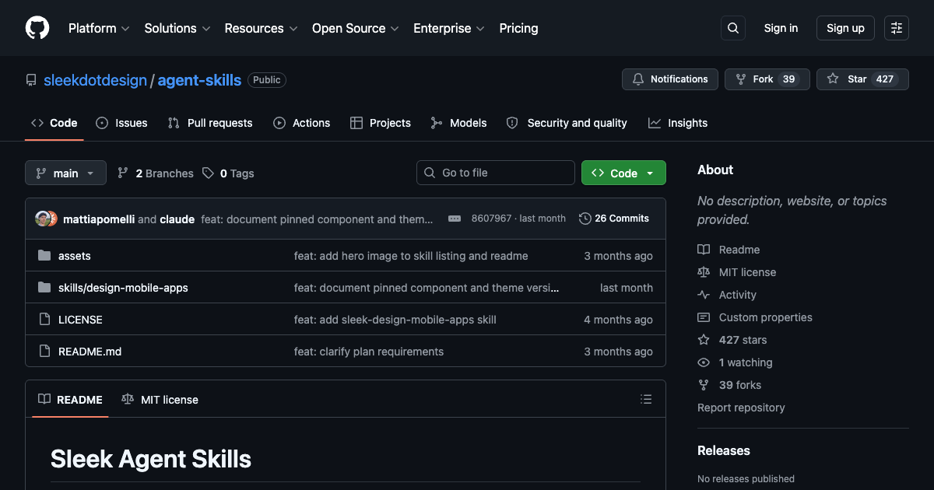Click the Report repository link
The height and width of the screenshot is (490, 934).
(x=741, y=408)
